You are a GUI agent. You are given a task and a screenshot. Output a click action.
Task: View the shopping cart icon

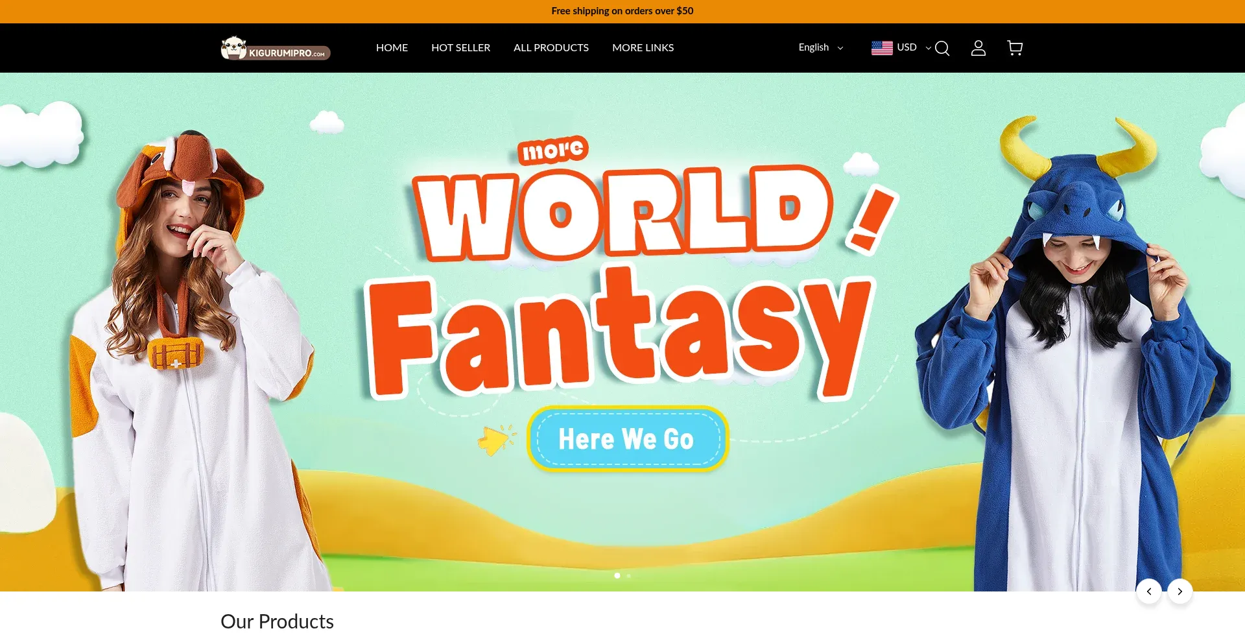[1015, 49]
